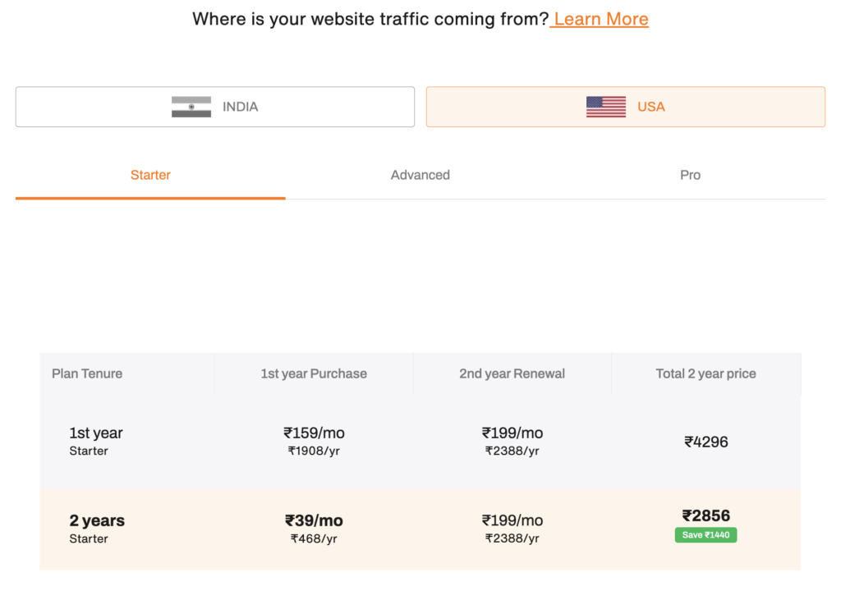
Task: Click the ₹2856 total price
Action: pyautogui.click(x=705, y=515)
